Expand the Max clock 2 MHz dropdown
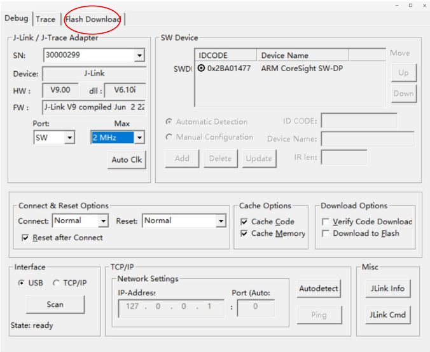Screen dimensions: 430x352 [x=139, y=137]
